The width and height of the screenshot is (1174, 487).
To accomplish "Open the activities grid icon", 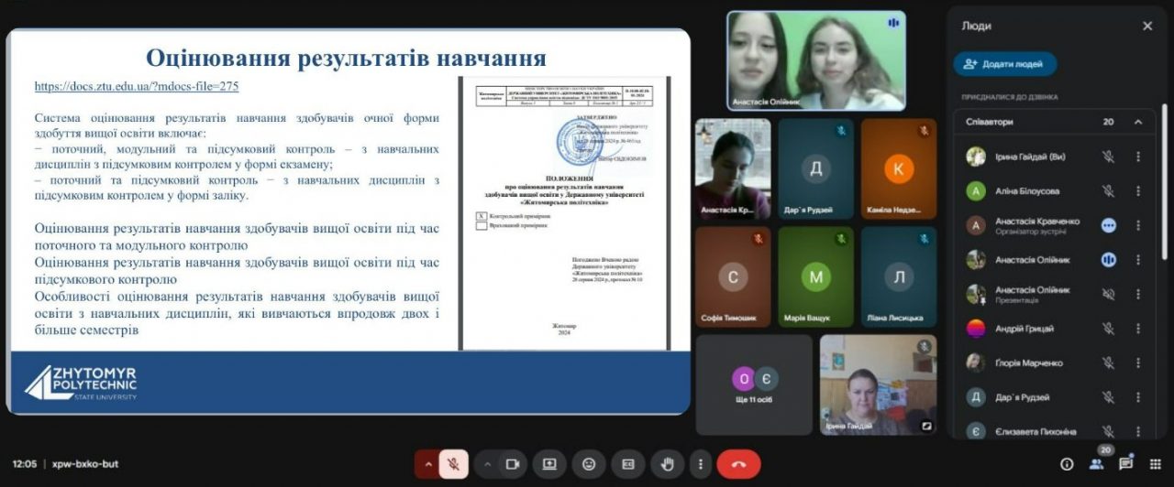I will [1155, 464].
